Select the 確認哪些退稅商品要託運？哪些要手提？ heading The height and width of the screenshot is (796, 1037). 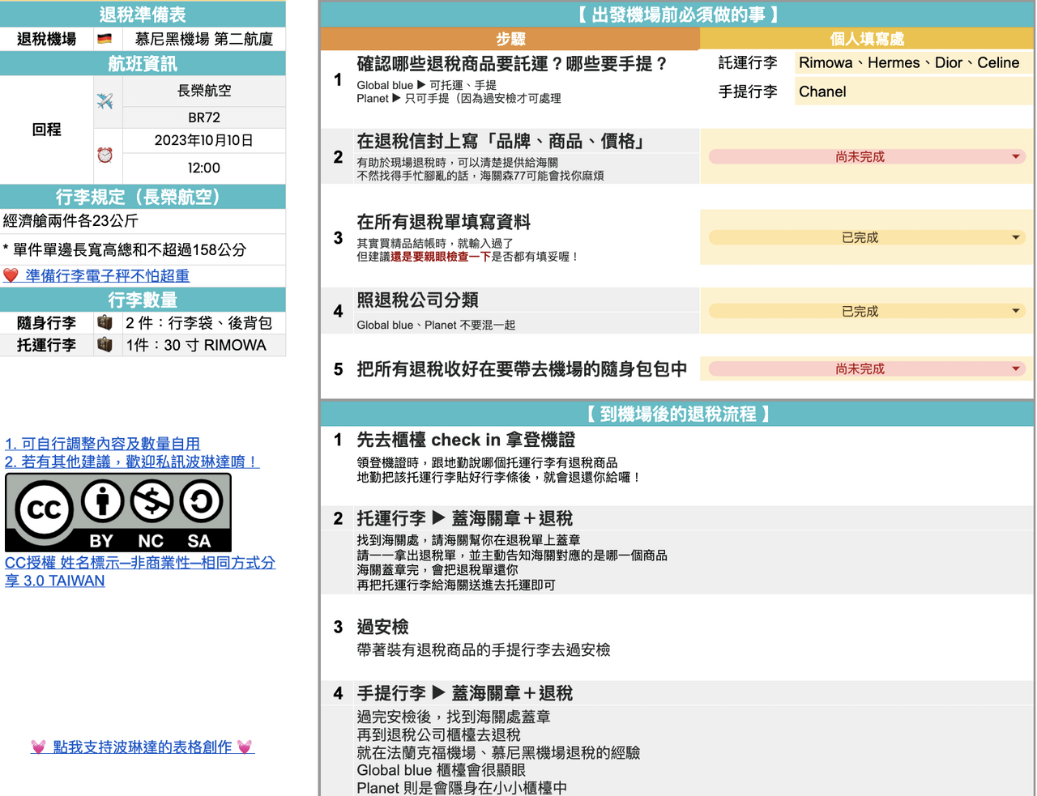coord(512,64)
